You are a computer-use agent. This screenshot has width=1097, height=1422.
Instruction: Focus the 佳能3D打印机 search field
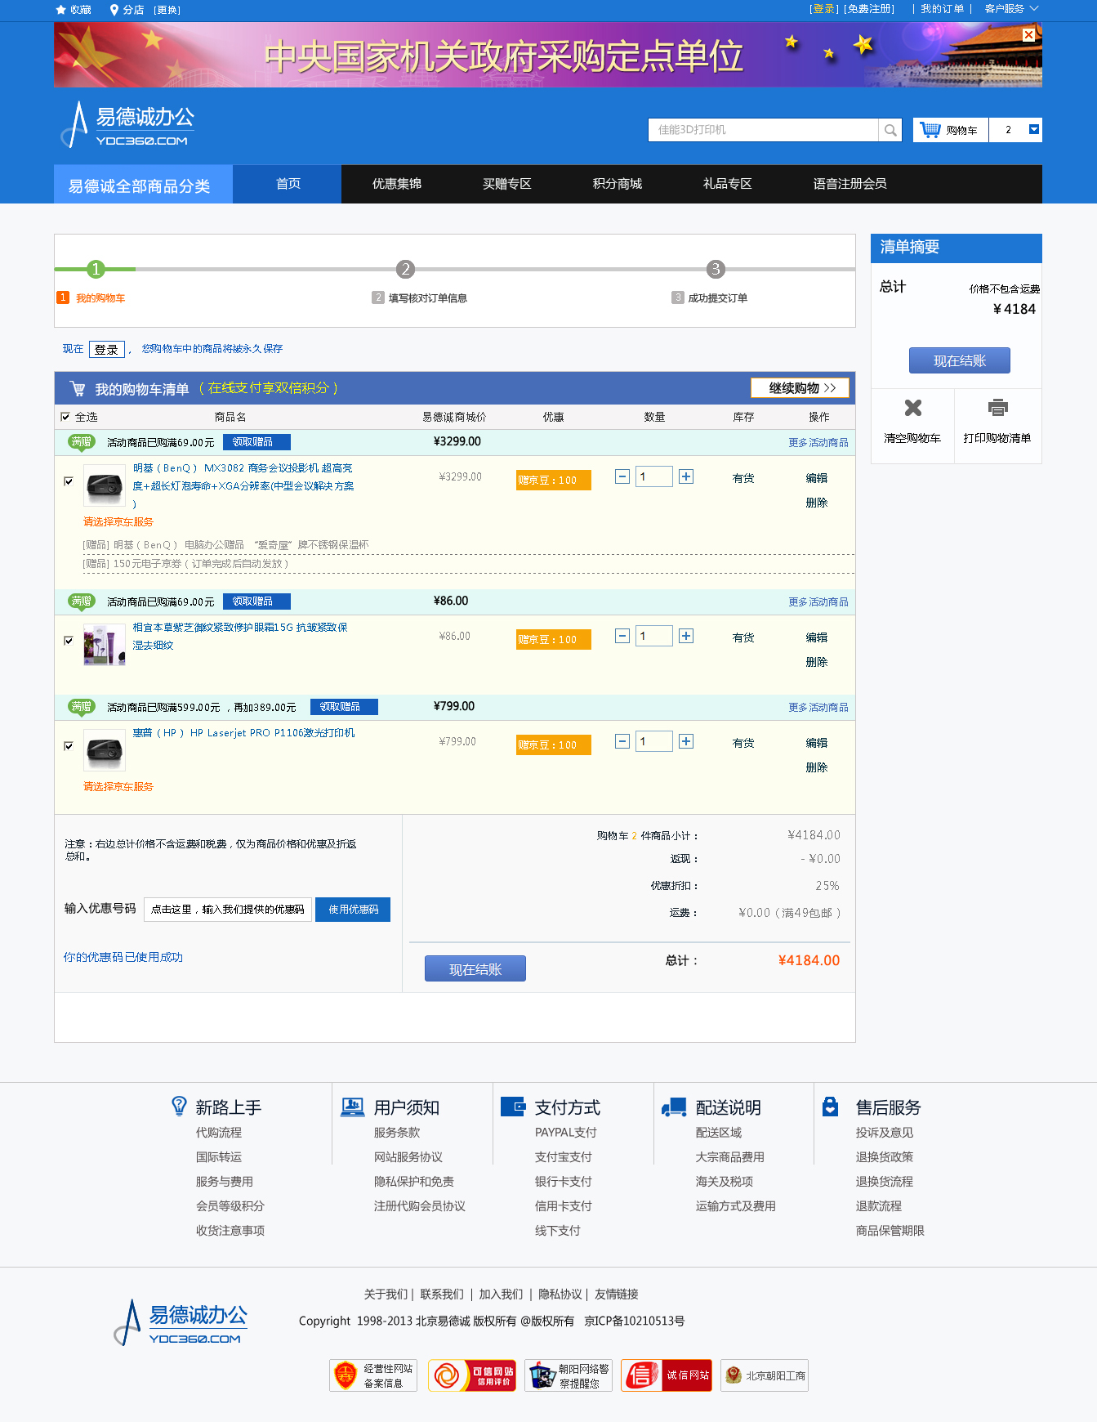763,130
